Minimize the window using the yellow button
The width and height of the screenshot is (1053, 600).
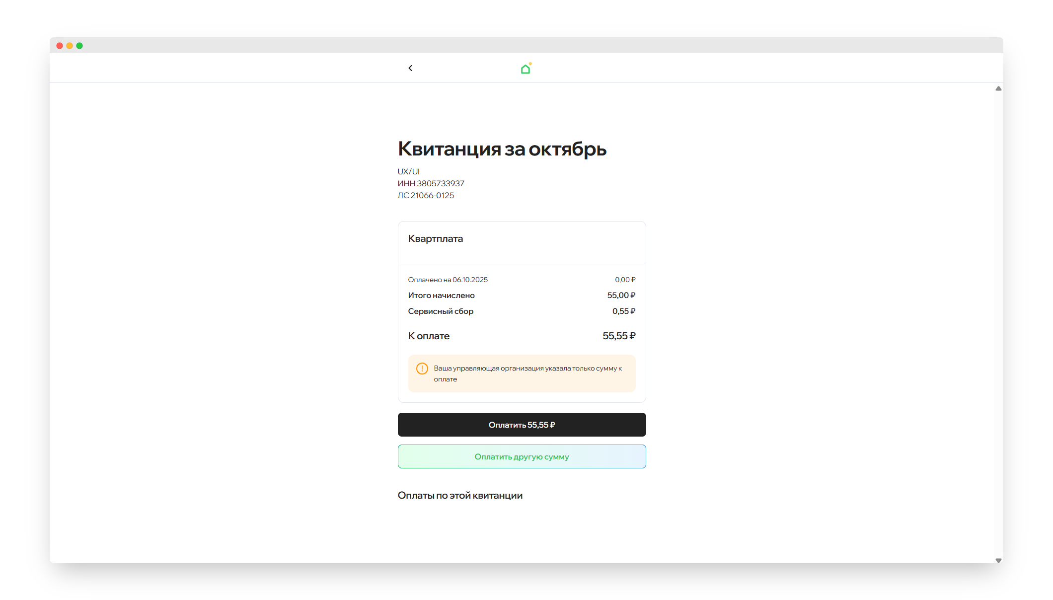(x=70, y=46)
